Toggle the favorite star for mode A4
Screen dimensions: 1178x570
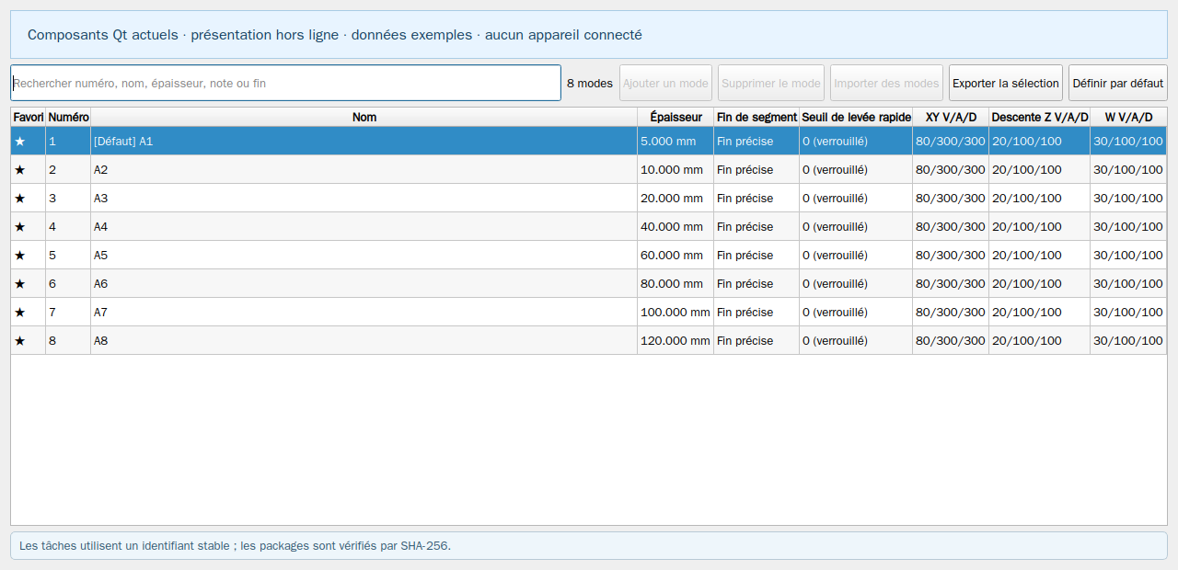20,227
